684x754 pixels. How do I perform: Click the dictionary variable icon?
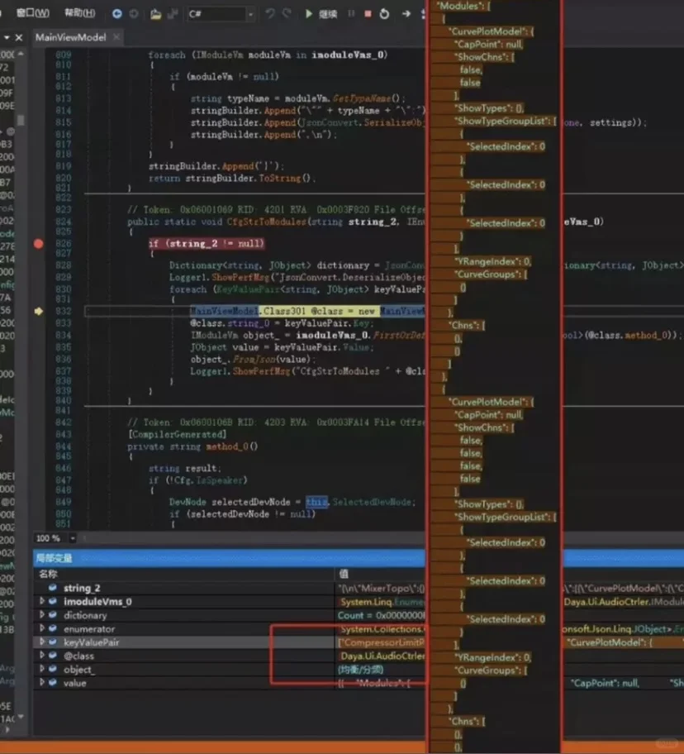[x=53, y=614]
